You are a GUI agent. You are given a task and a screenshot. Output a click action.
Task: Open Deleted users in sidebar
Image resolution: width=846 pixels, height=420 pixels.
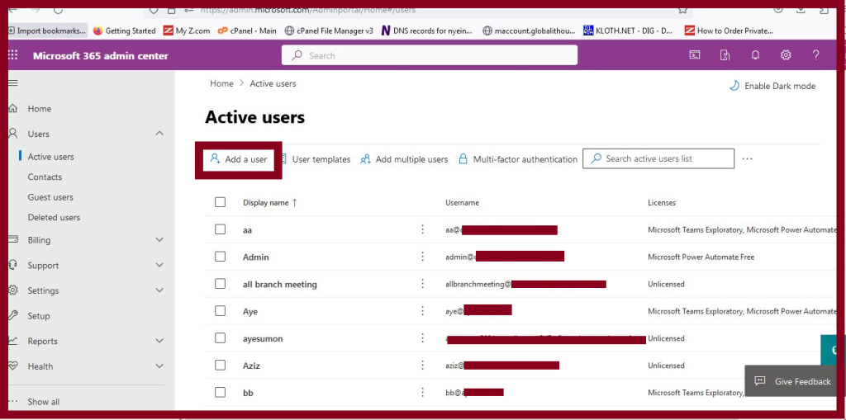point(54,217)
